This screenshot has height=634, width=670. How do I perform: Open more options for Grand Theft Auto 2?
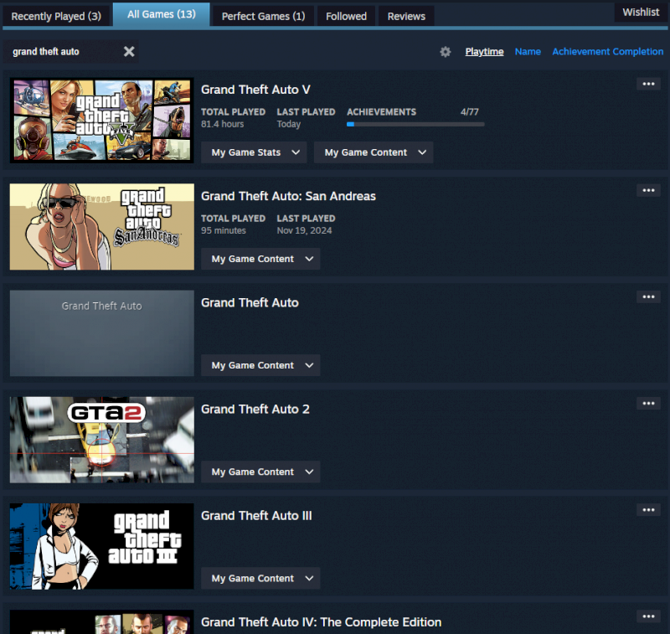click(x=648, y=404)
